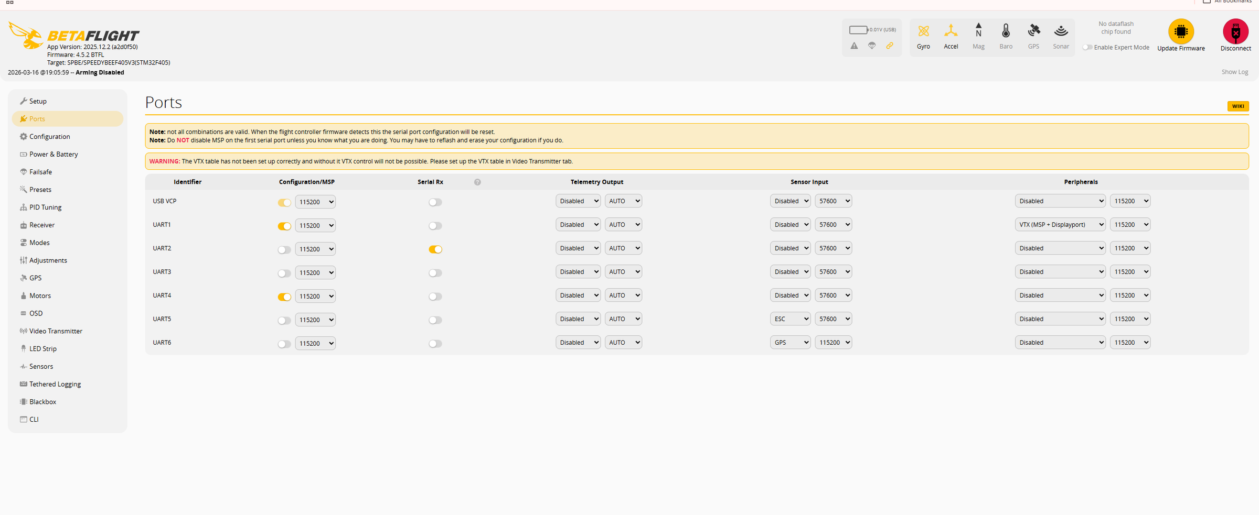Click the CLI terminal icon in sidebar

point(24,420)
